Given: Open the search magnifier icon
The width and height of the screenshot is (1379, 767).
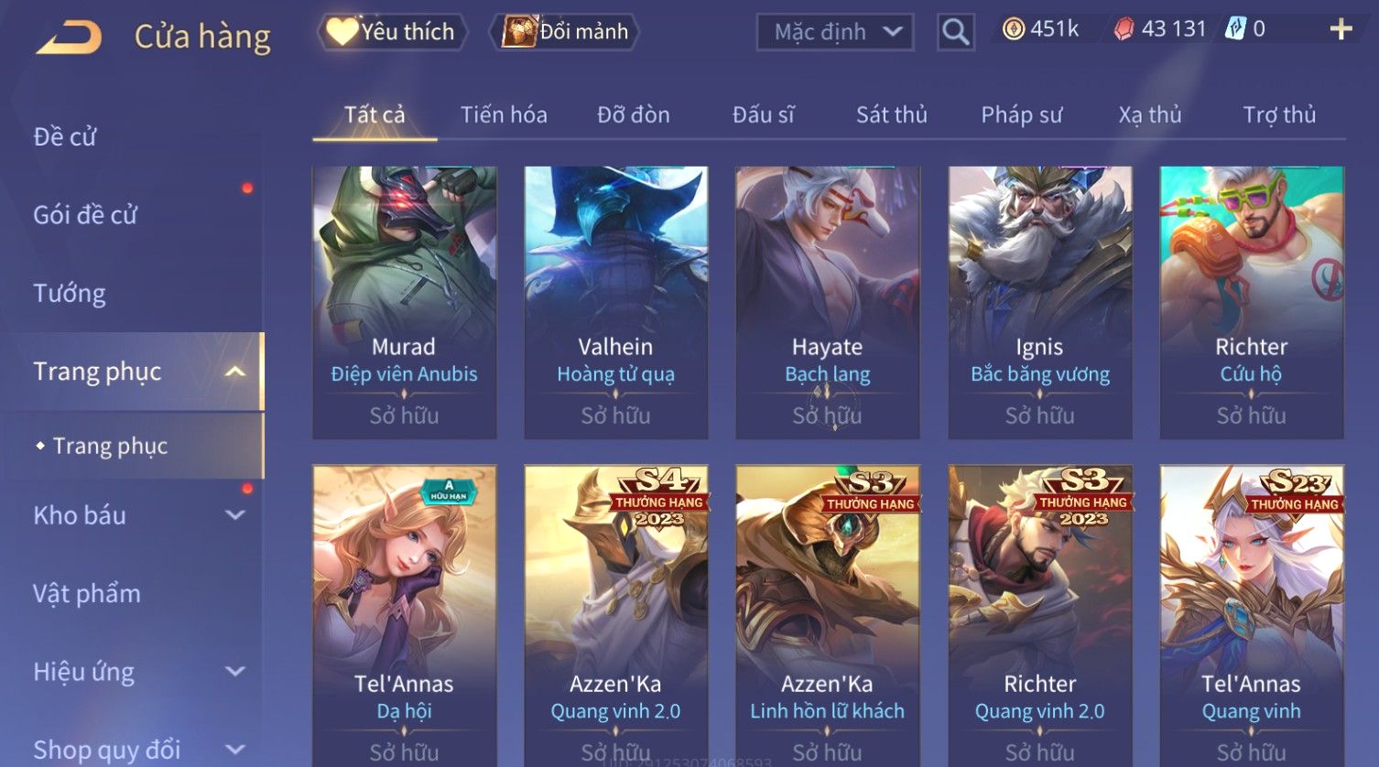Looking at the screenshot, I should tap(955, 32).
